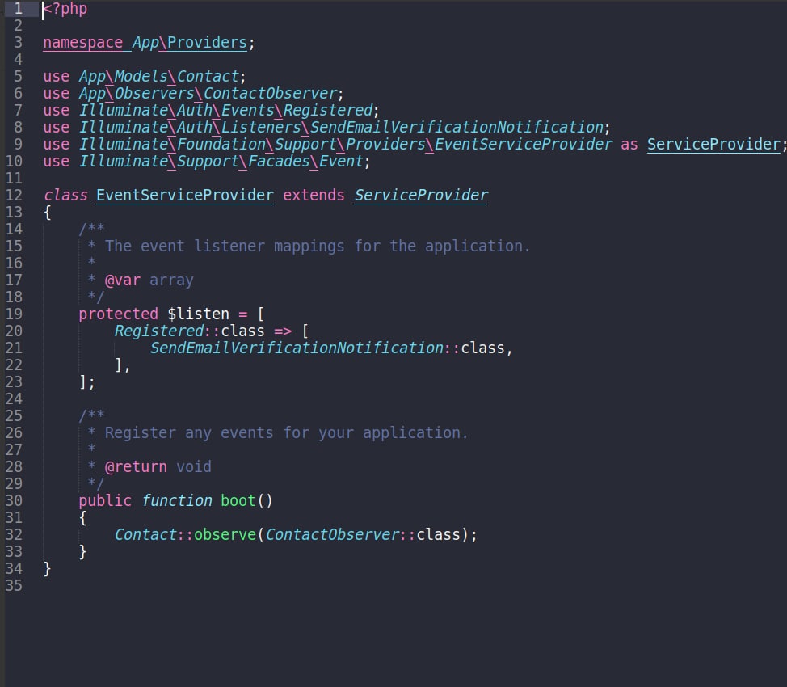Click 'Illuminate' on line 7
Screen dimensions: 787x687
pyautogui.click(x=124, y=111)
